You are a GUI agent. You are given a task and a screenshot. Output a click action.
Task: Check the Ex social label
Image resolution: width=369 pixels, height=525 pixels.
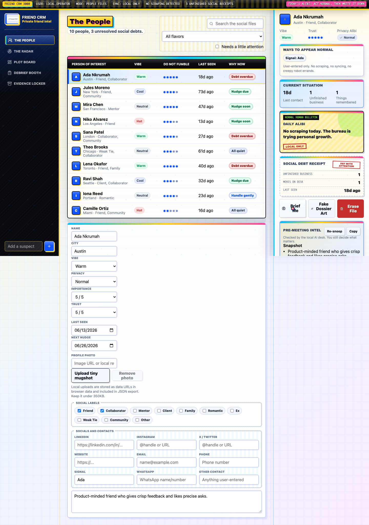click(x=232, y=411)
